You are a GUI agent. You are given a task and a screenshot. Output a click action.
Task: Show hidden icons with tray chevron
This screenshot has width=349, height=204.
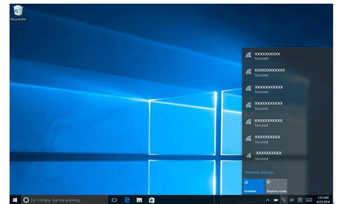(x=268, y=200)
